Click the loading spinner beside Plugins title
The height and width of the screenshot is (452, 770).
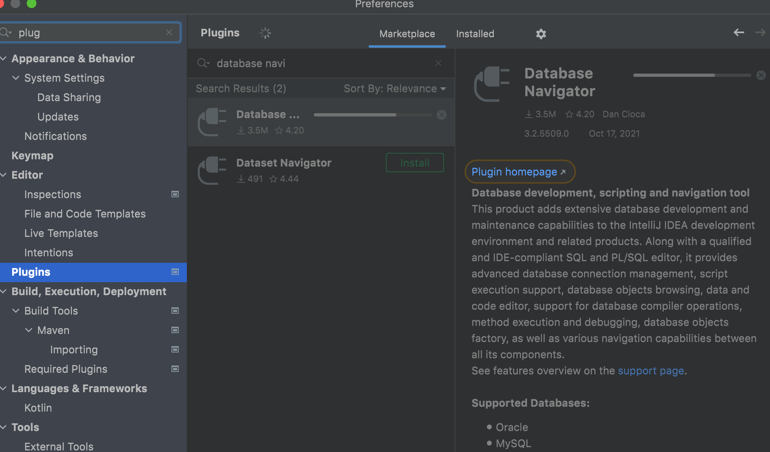[265, 33]
